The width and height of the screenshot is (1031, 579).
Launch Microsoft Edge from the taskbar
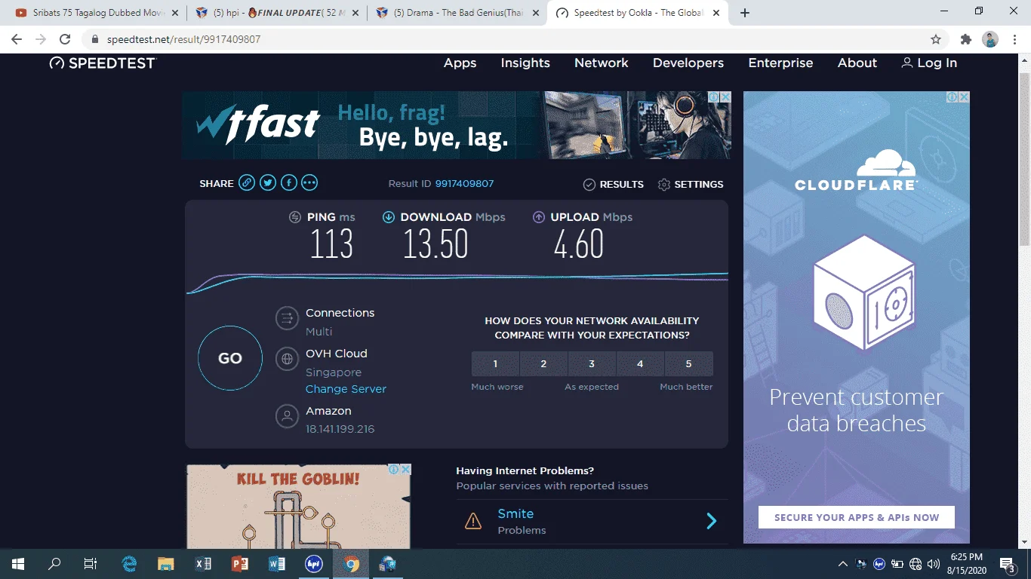tap(129, 564)
